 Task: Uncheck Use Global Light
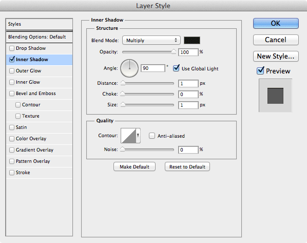(x=176, y=68)
